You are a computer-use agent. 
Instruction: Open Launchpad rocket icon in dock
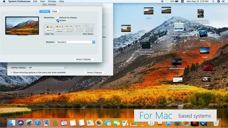point(29,123)
